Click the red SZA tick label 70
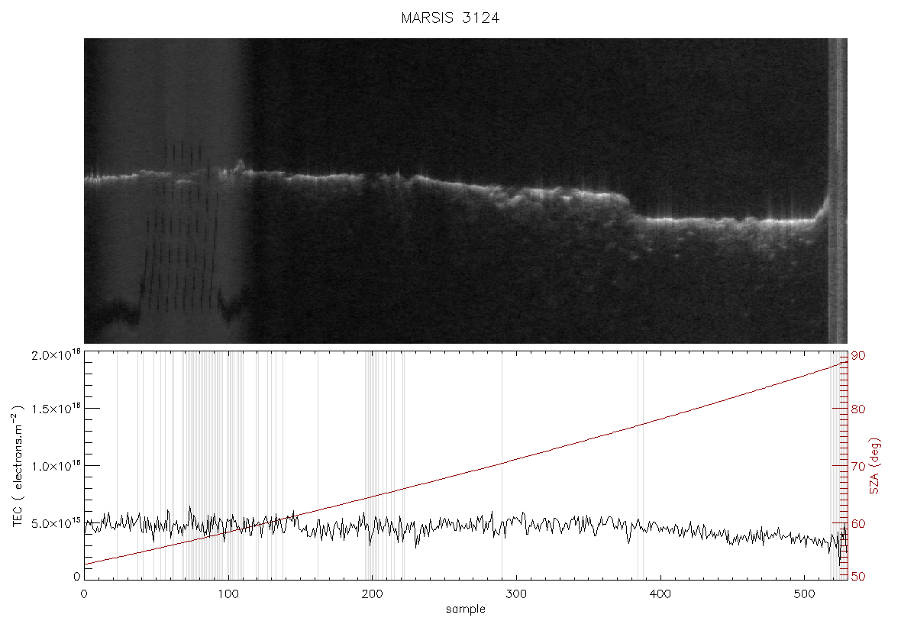Screen dimensions: 901x634 pos(858,466)
